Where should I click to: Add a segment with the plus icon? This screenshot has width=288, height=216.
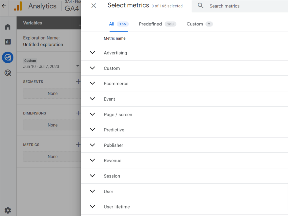tap(78, 82)
